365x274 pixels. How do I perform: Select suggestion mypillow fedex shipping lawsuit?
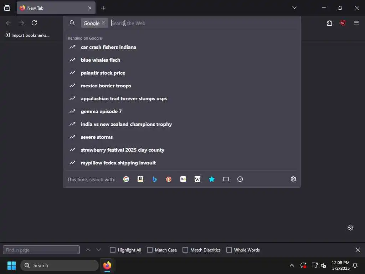pyautogui.click(x=181, y=163)
